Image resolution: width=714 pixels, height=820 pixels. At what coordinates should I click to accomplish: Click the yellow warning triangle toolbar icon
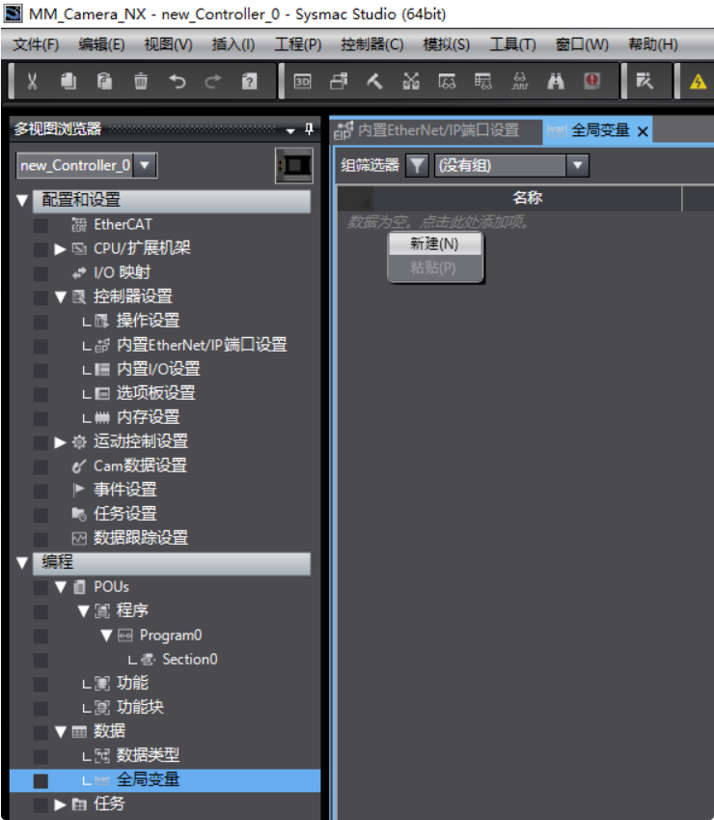coord(699,81)
